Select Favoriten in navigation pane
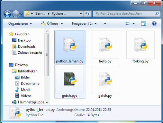Viewport: 163px width, 123px height. (x=22, y=34)
